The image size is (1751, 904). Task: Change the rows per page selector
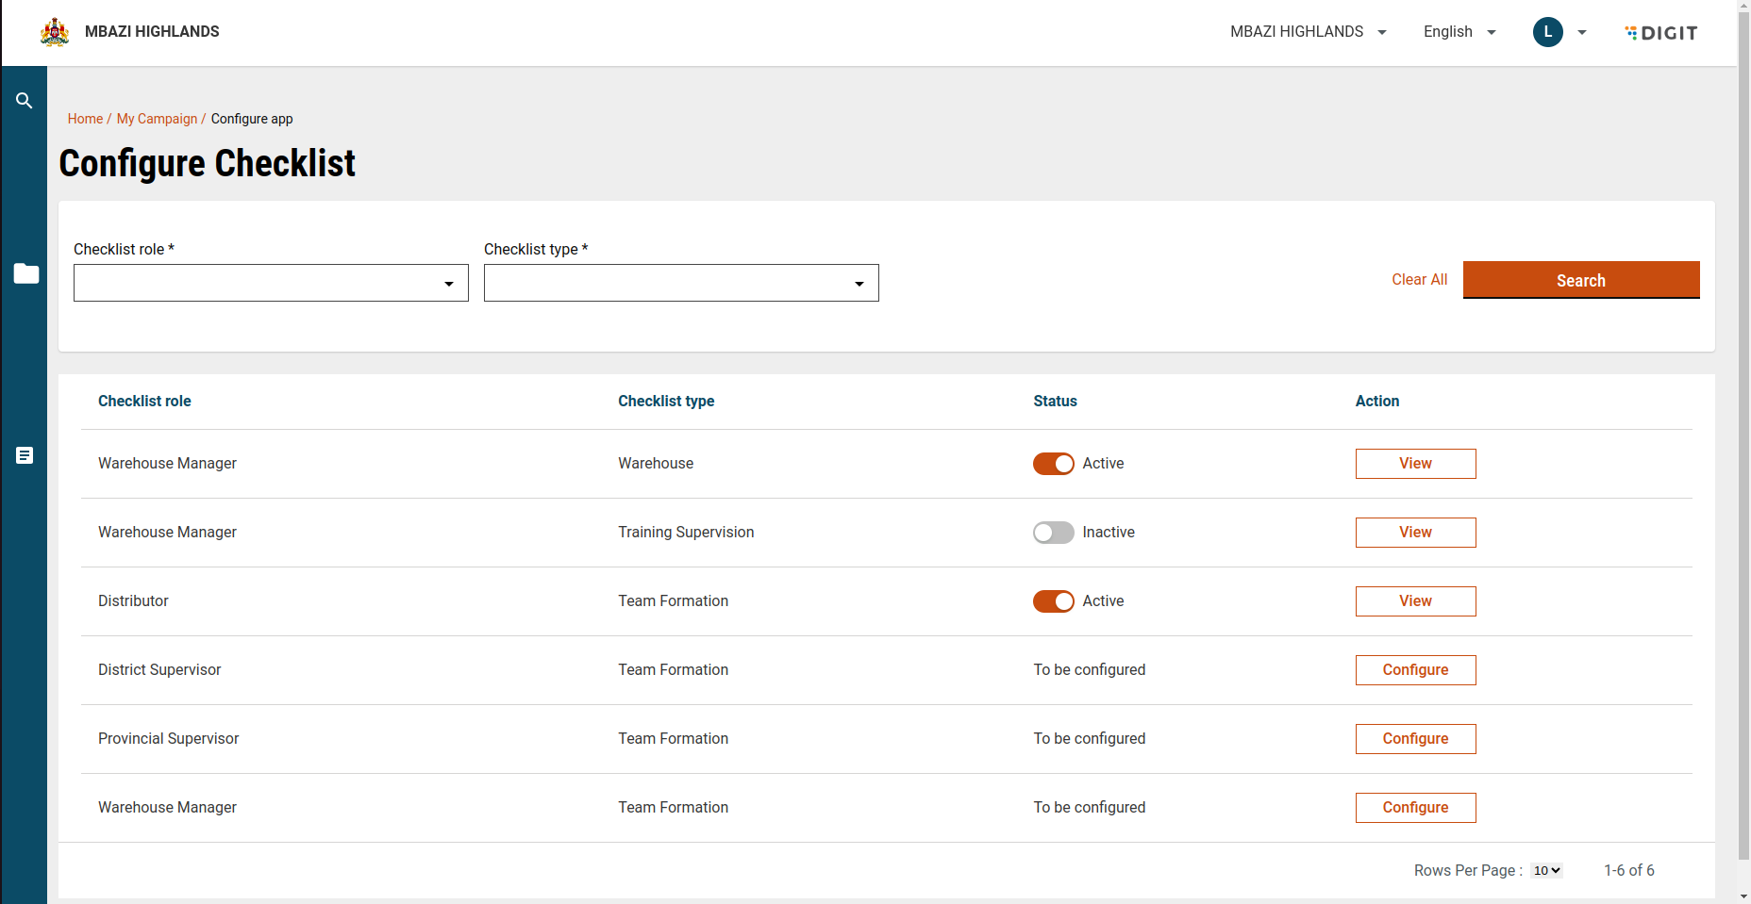(x=1546, y=871)
